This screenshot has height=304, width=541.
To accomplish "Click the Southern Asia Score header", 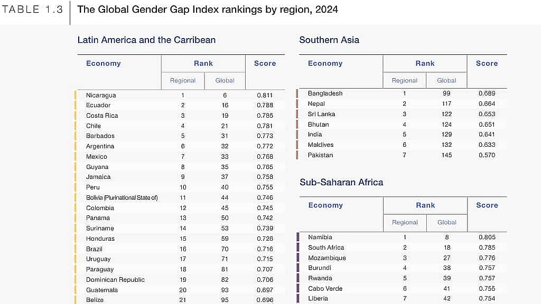I will tap(487, 63).
